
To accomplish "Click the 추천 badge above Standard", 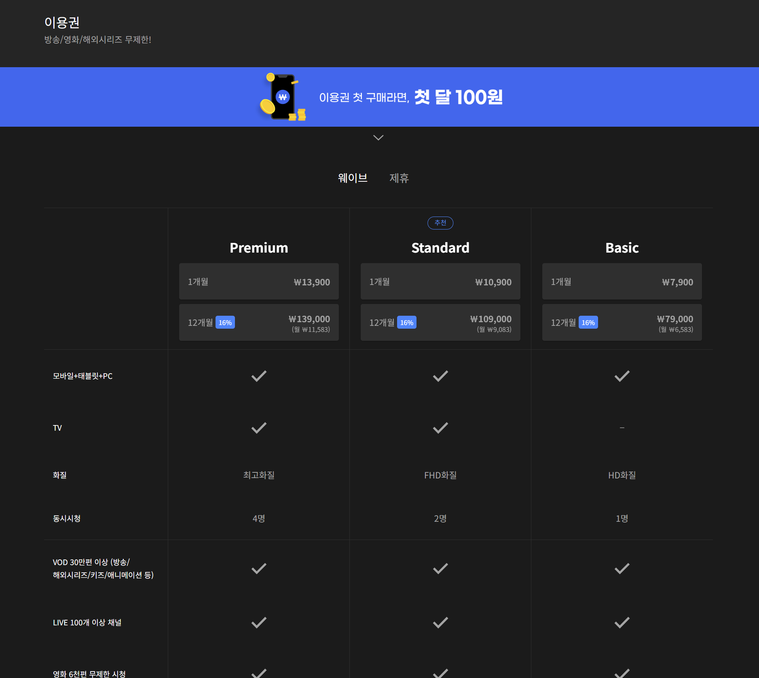I will point(440,223).
